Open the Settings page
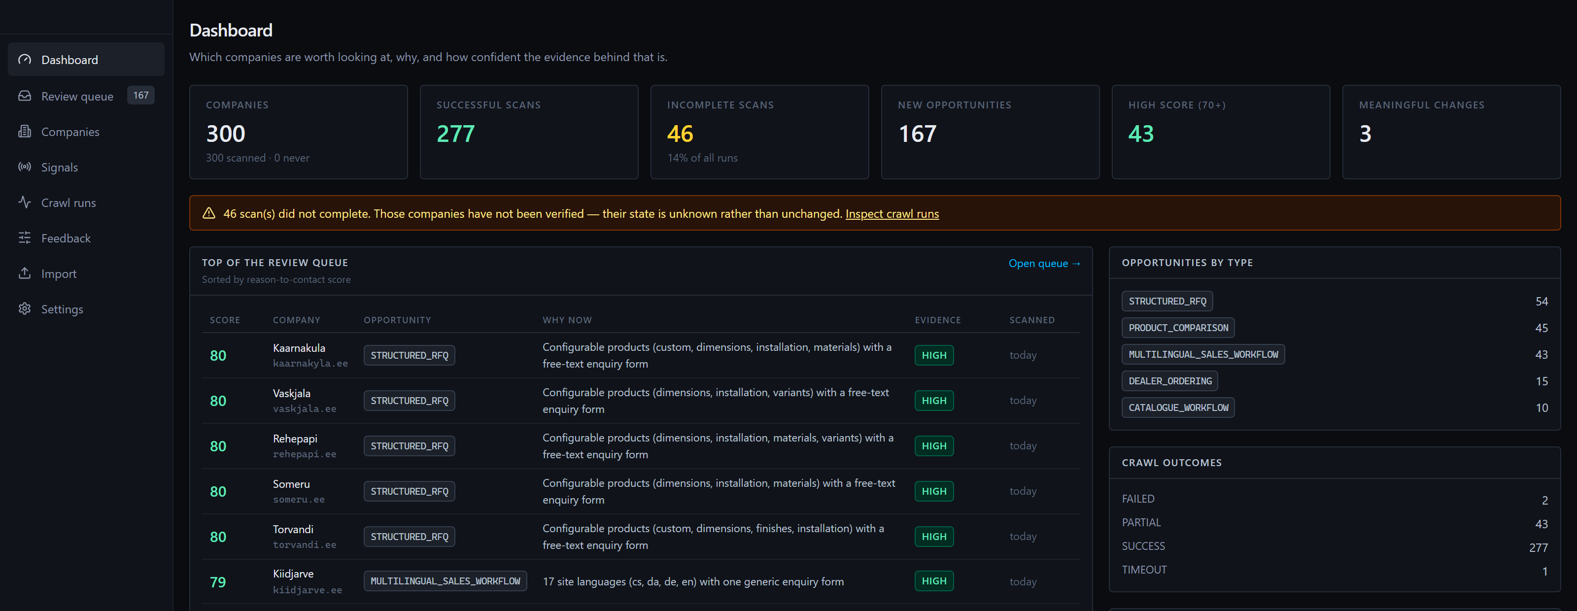The image size is (1577, 611). pos(86,308)
